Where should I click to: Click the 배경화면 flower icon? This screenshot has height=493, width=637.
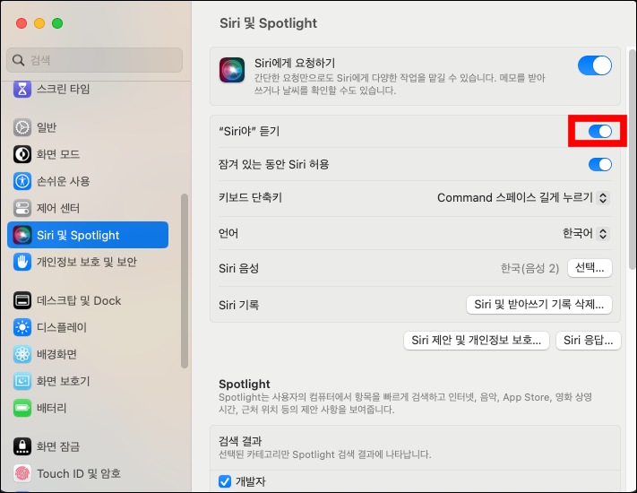[x=22, y=354]
